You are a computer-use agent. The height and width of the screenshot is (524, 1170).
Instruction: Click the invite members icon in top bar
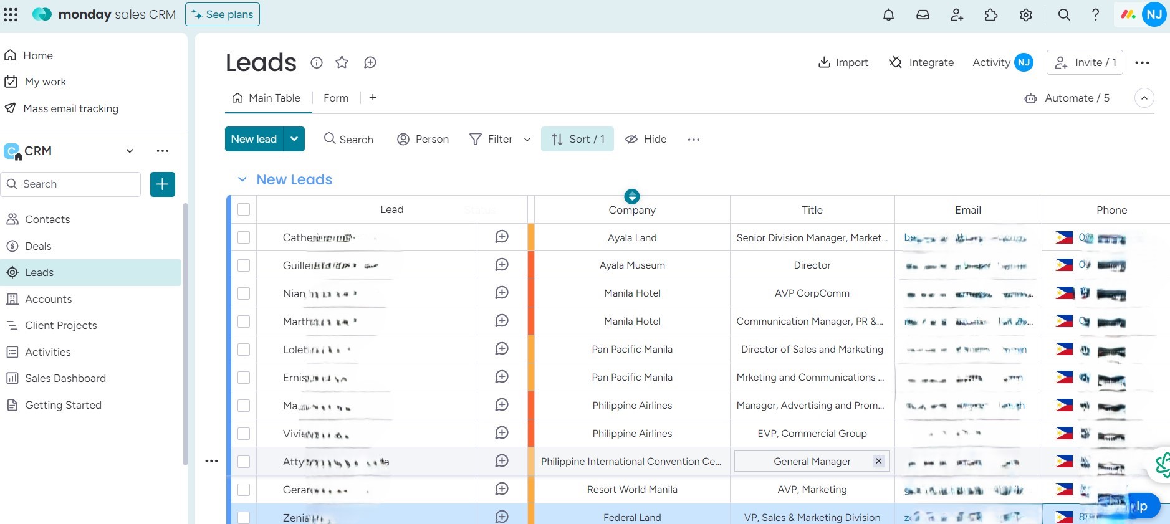coord(957,15)
